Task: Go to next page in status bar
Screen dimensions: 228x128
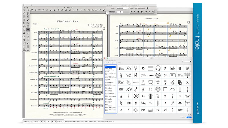Action: [53, 121]
